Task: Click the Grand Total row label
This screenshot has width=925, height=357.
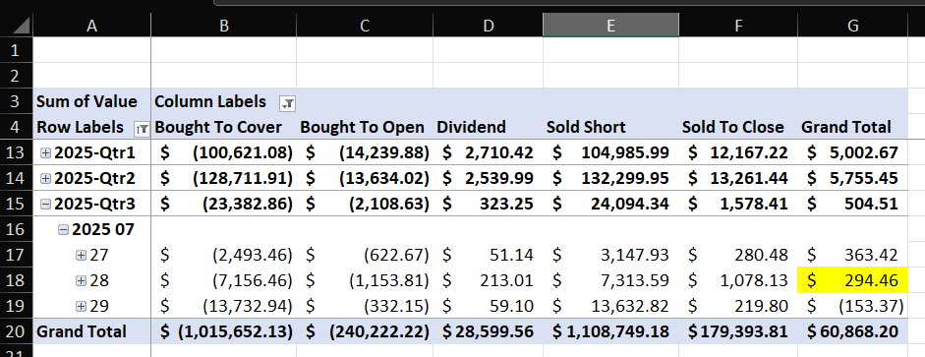Action: tap(92, 331)
